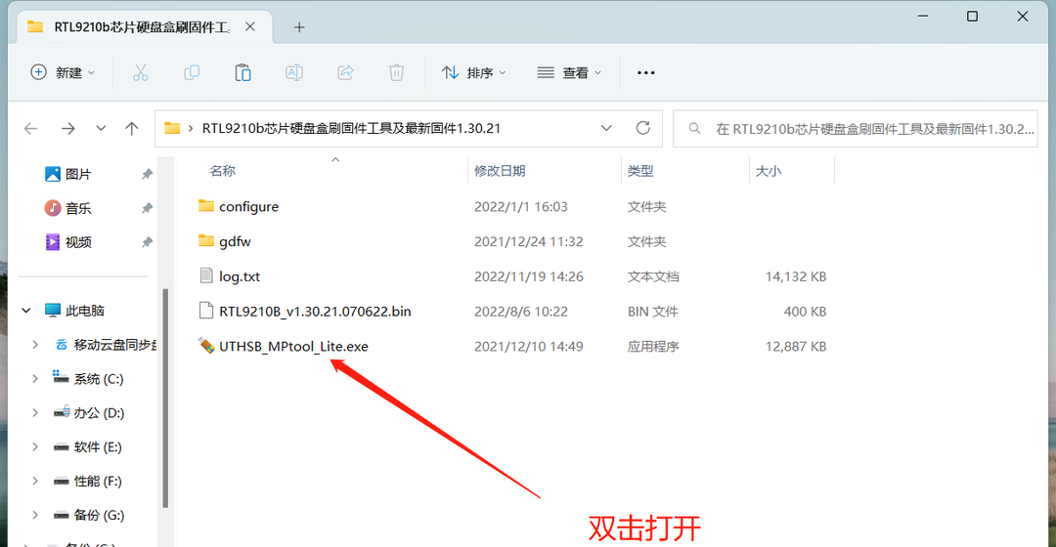
Task: Click the UTHSB_MPtool_Lite.exe icon
Action: click(x=206, y=345)
